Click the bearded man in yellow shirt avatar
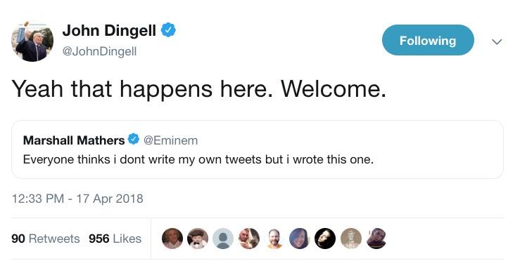The height and width of the screenshot is (261, 520). click(x=274, y=239)
